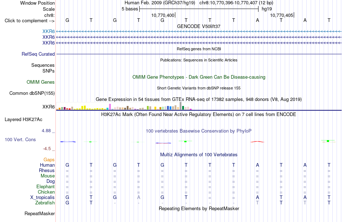Click the 'hg19' text beside scale bar
Image resolution: width=342 pixels, height=222 pixels.
click(x=267, y=9)
